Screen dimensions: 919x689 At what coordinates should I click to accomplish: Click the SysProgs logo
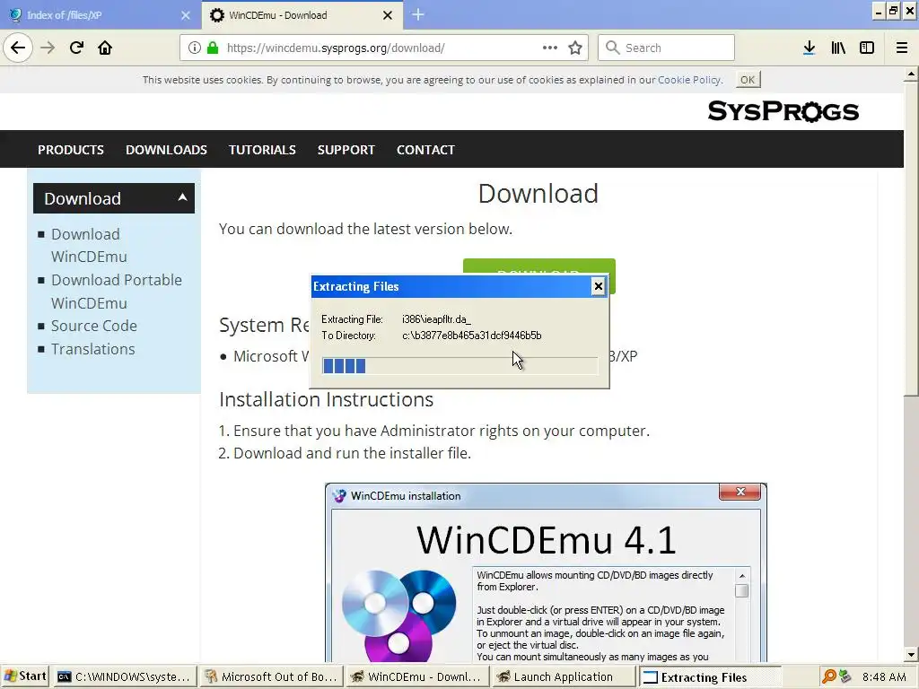coord(783,110)
